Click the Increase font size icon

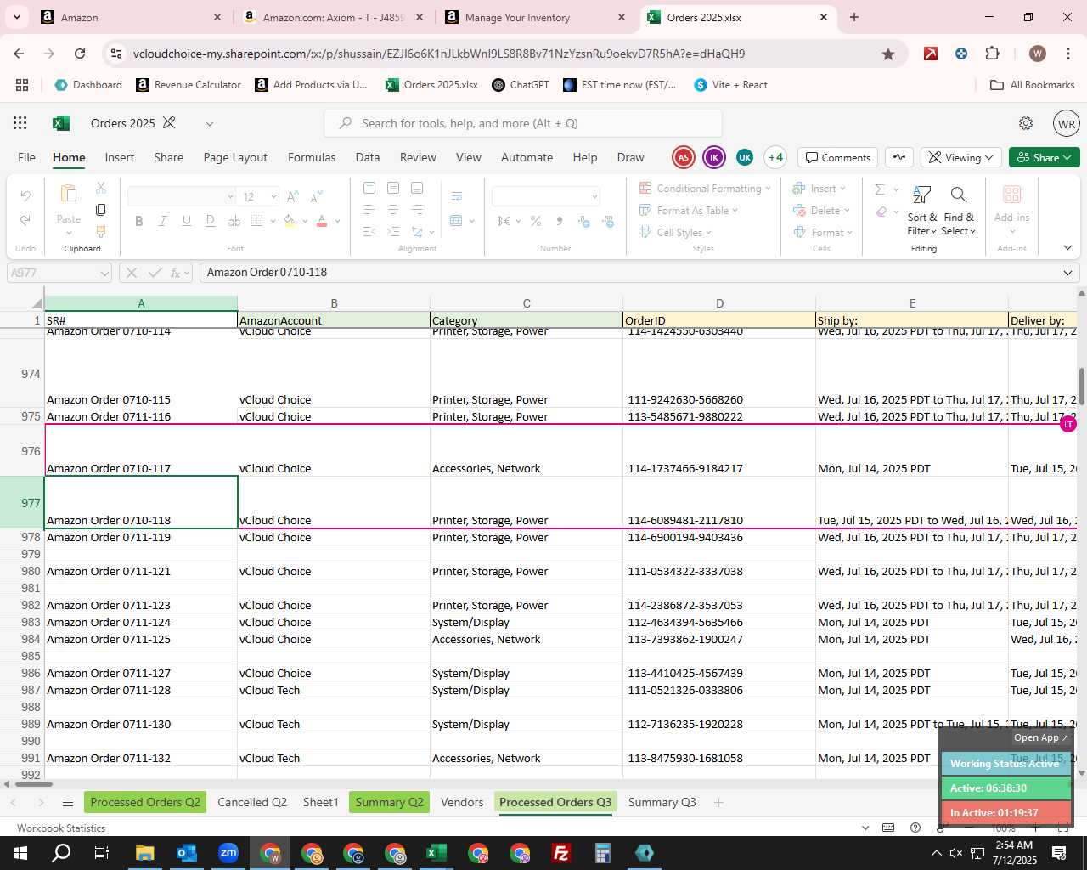[x=292, y=196]
